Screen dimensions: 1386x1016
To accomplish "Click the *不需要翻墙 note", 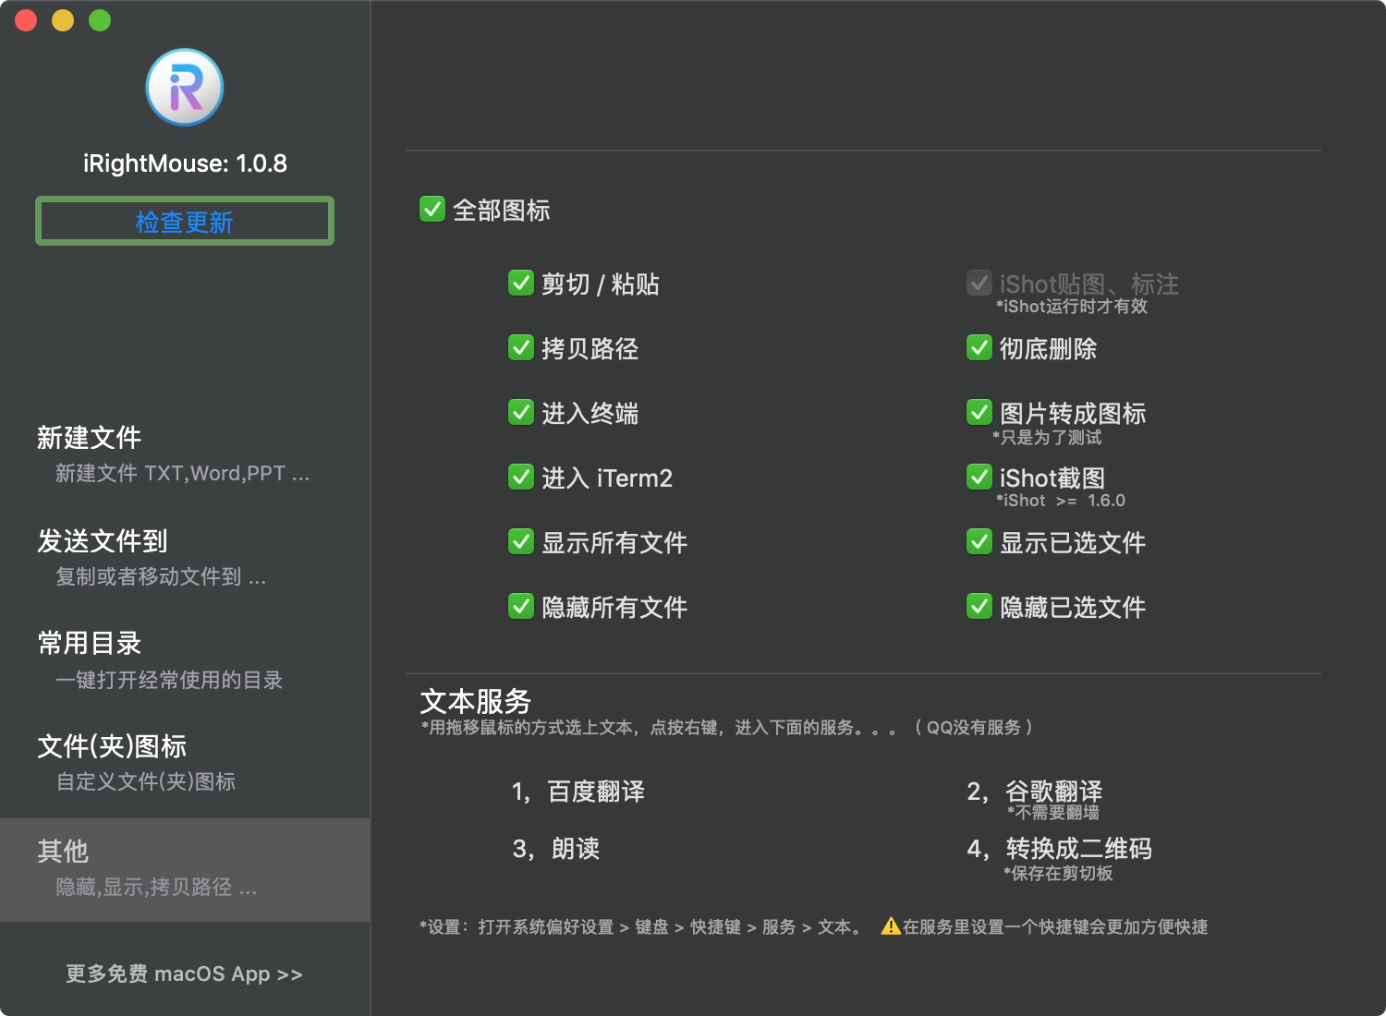I will [x=1053, y=813].
